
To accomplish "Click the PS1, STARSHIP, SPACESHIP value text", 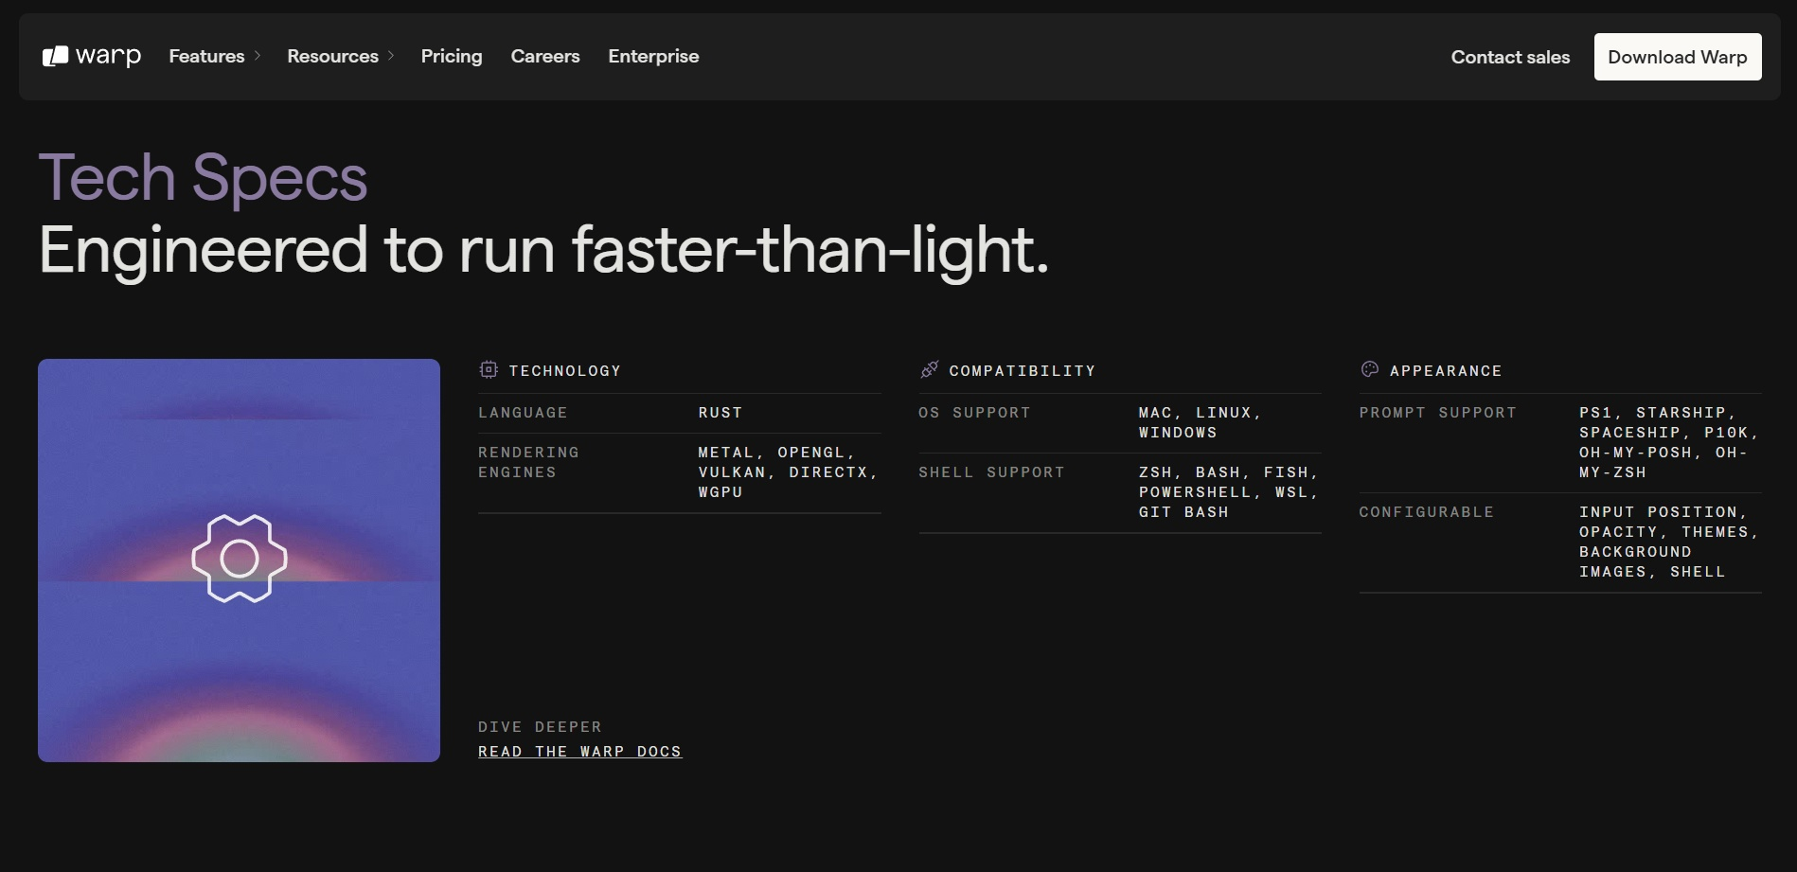I will [x=1669, y=442].
